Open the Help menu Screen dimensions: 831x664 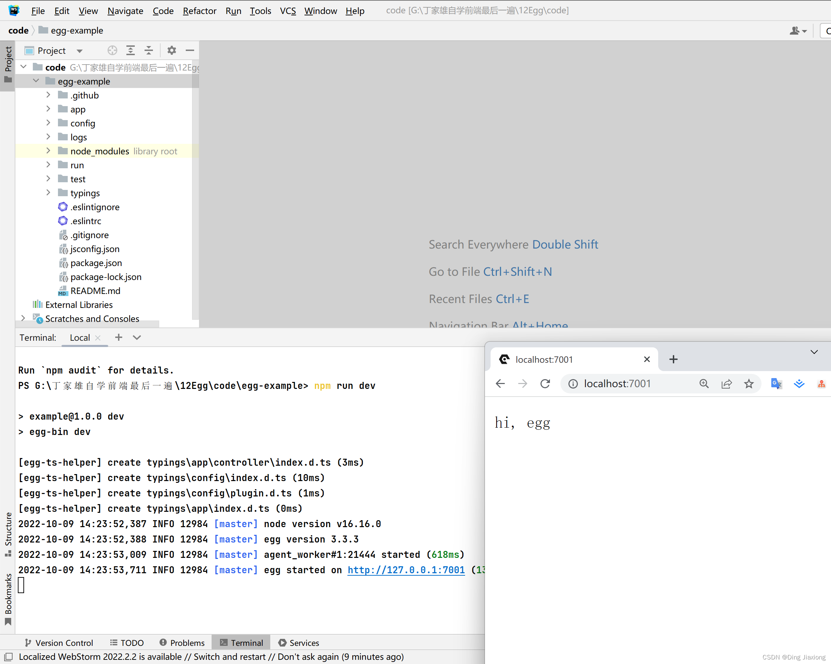[355, 11]
